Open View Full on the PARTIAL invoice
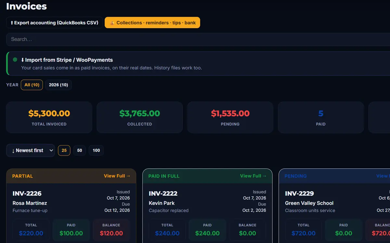The width and height of the screenshot is (390, 243). pyautogui.click(x=117, y=176)
